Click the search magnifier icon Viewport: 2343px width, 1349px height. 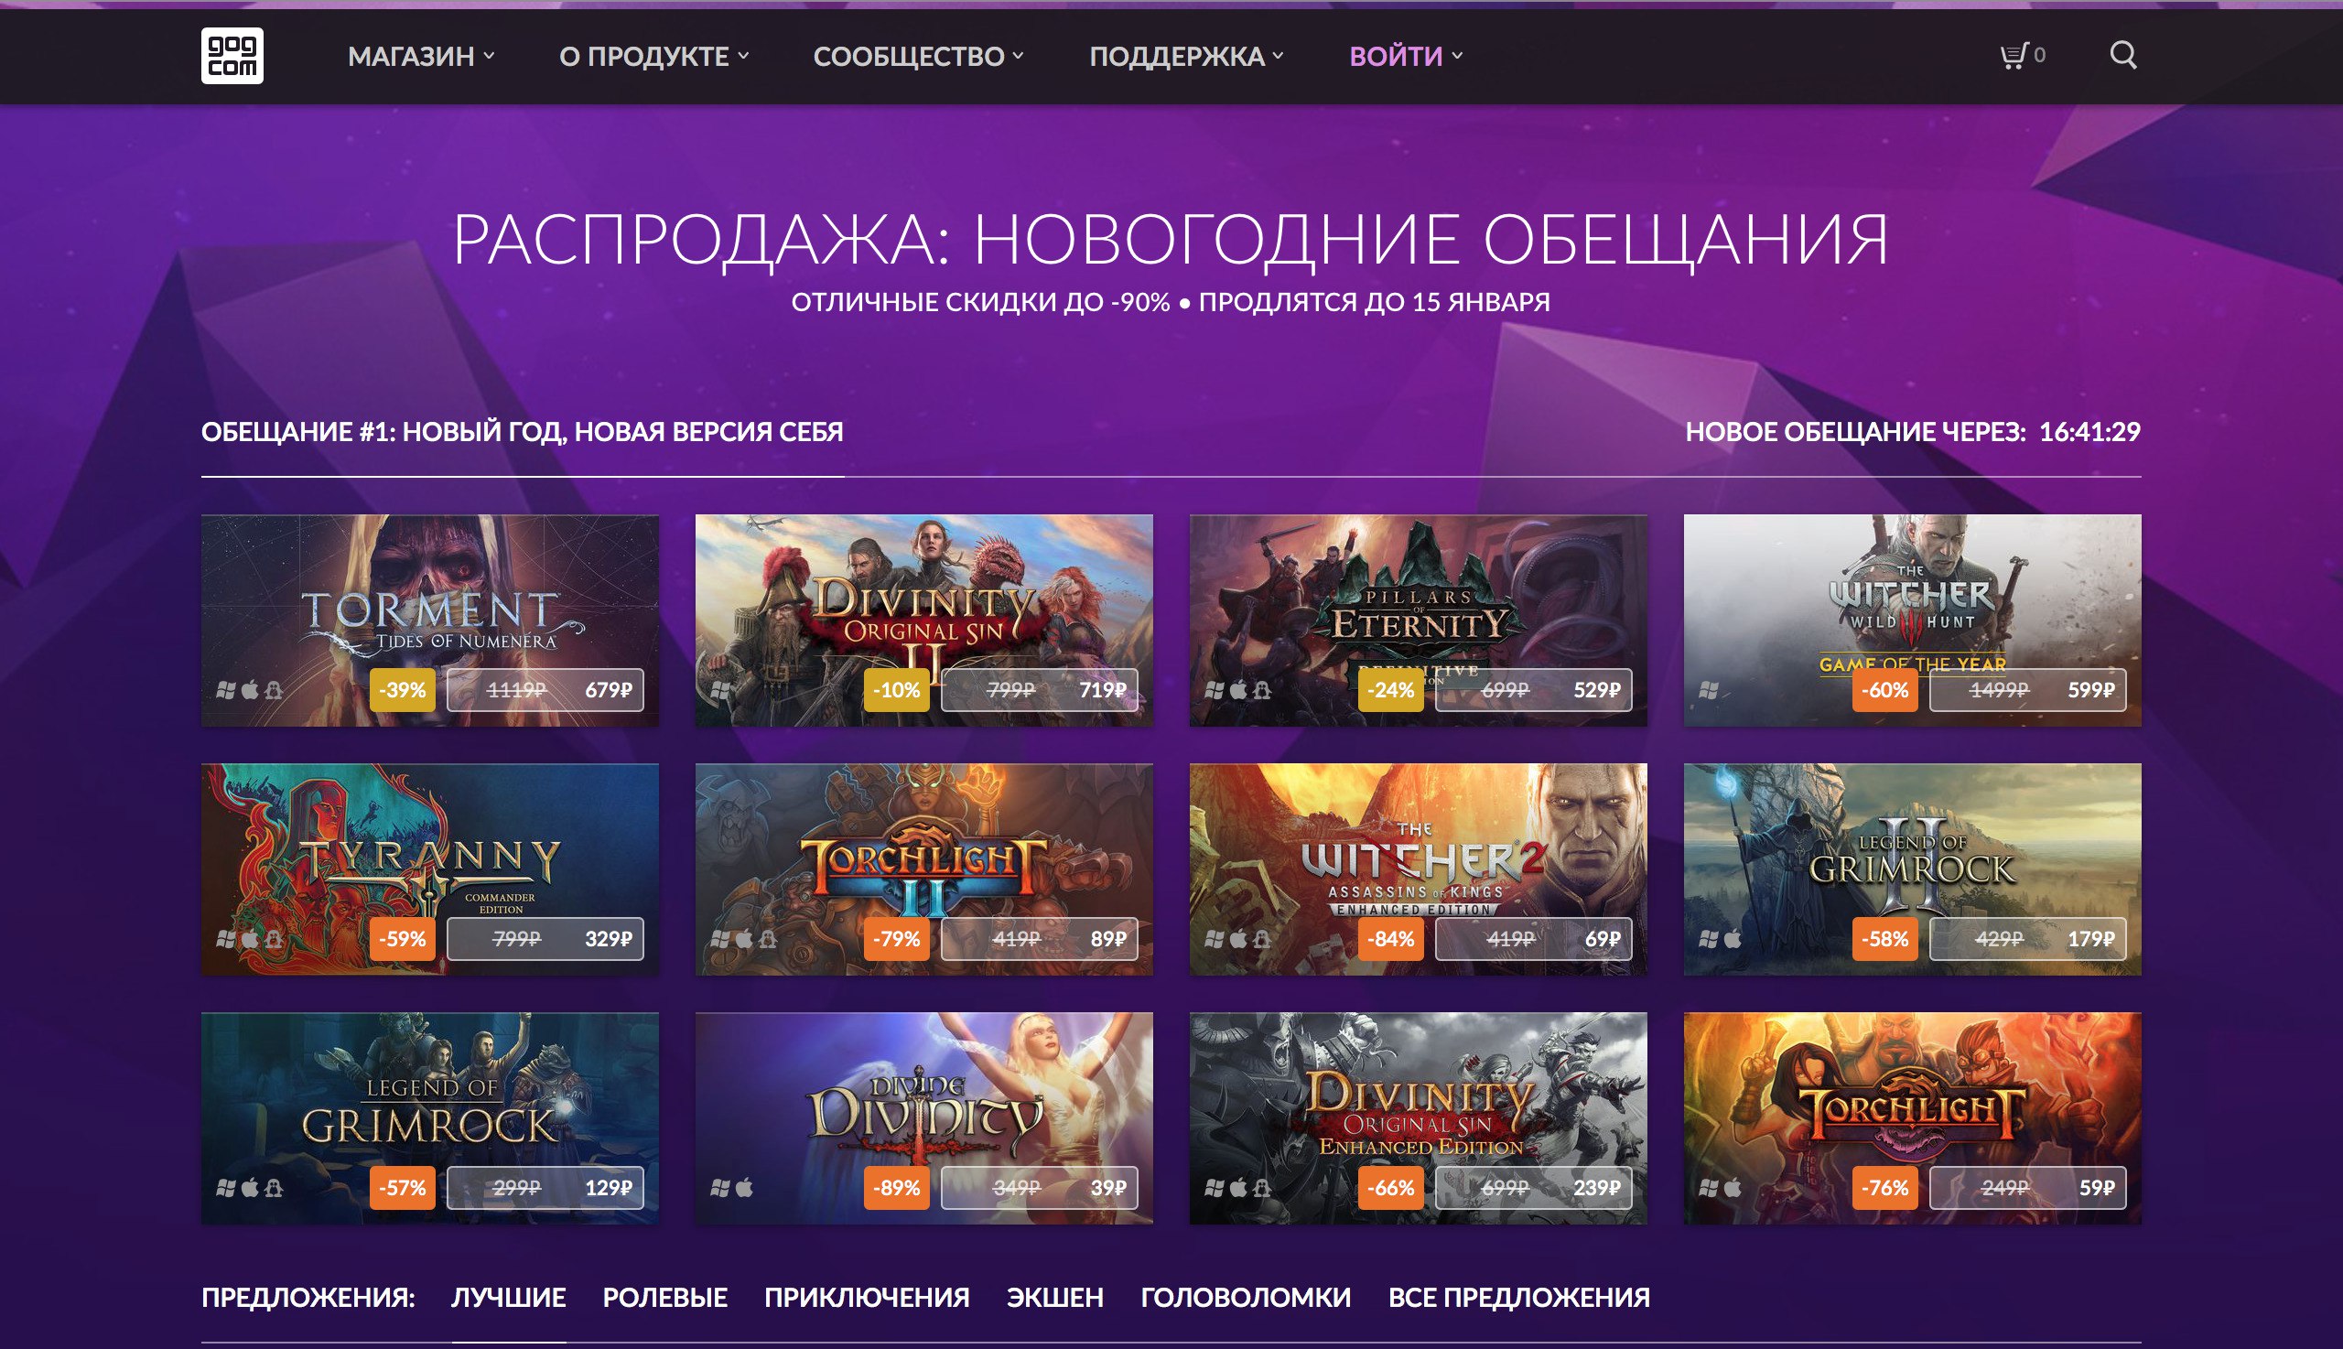click(2123, 56)
